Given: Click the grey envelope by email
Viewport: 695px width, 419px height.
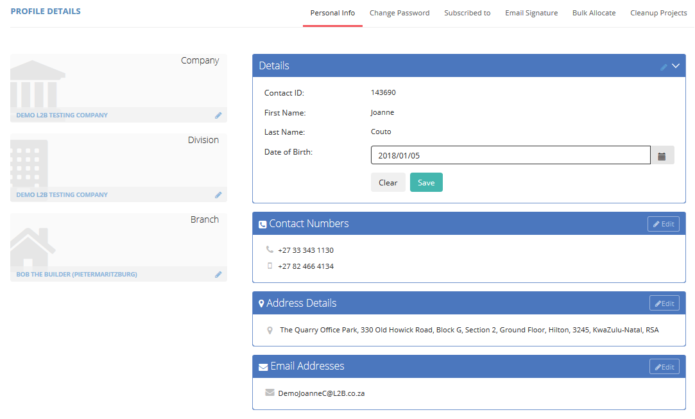Looking at the screenshot, I should pyautogui.click(x=270, y=393).
